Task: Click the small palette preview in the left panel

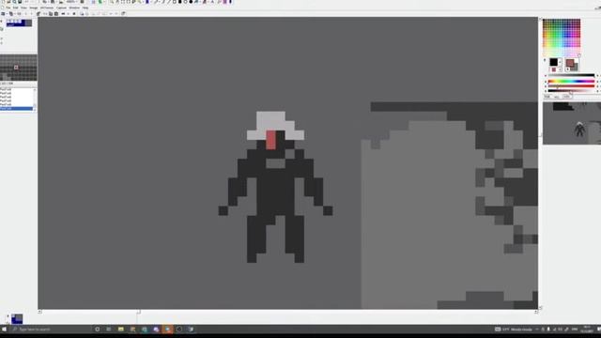Action: pyautogui.click(x=19, y=68)
